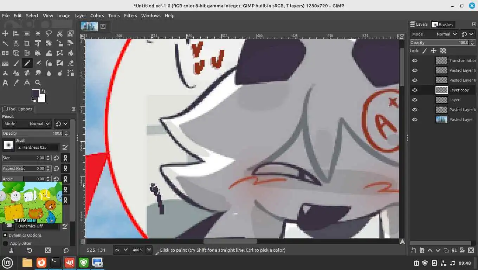This screenshot has height=270, width=478.
Task: Create a new layer in Layers panel
Action: (414, 251)
